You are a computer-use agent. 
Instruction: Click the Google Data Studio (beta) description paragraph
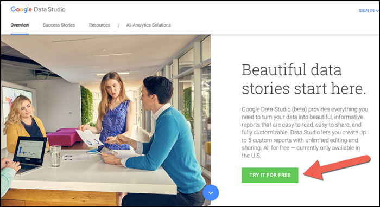coord(305,133)
